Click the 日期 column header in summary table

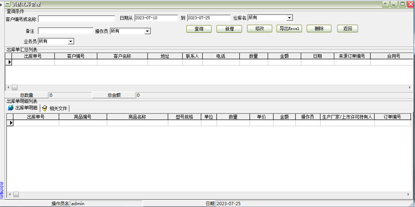[317, 56]
